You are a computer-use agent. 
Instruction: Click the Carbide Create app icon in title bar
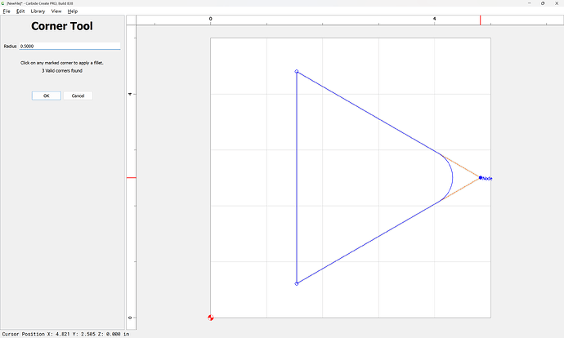[3, 3]
